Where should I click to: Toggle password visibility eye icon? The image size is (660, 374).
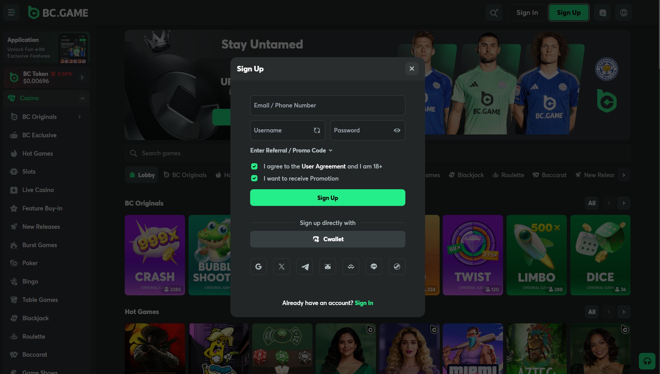click(x=397, y=130)
